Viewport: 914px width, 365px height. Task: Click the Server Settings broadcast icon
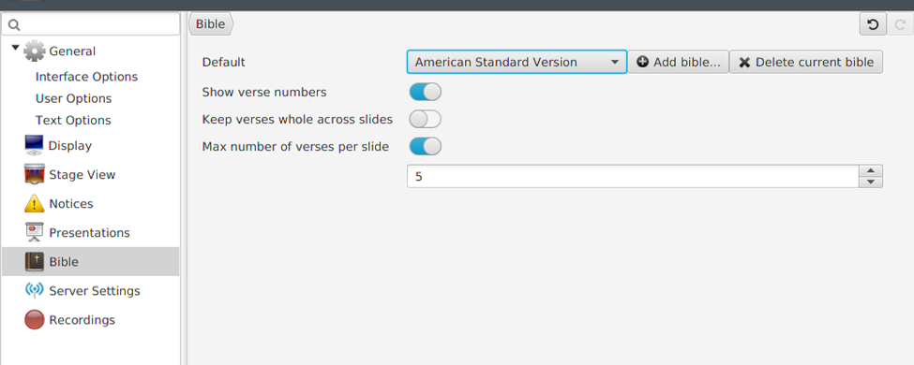click(x=35, y=290)
